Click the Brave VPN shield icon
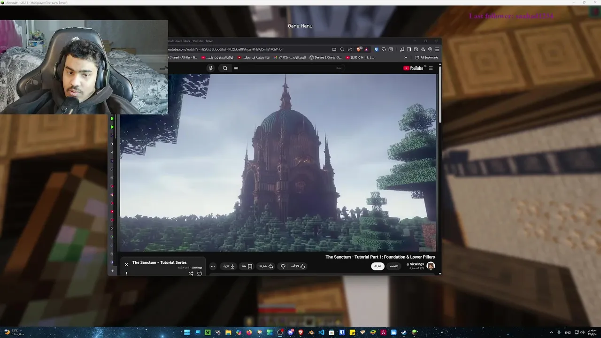Viewport: 601px width, 338px height. tap(430, 49)
